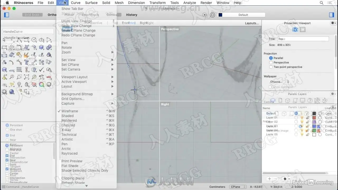Select the Boolean Union spheres tool
Screen dimensions: 338x190
[49, 47]
